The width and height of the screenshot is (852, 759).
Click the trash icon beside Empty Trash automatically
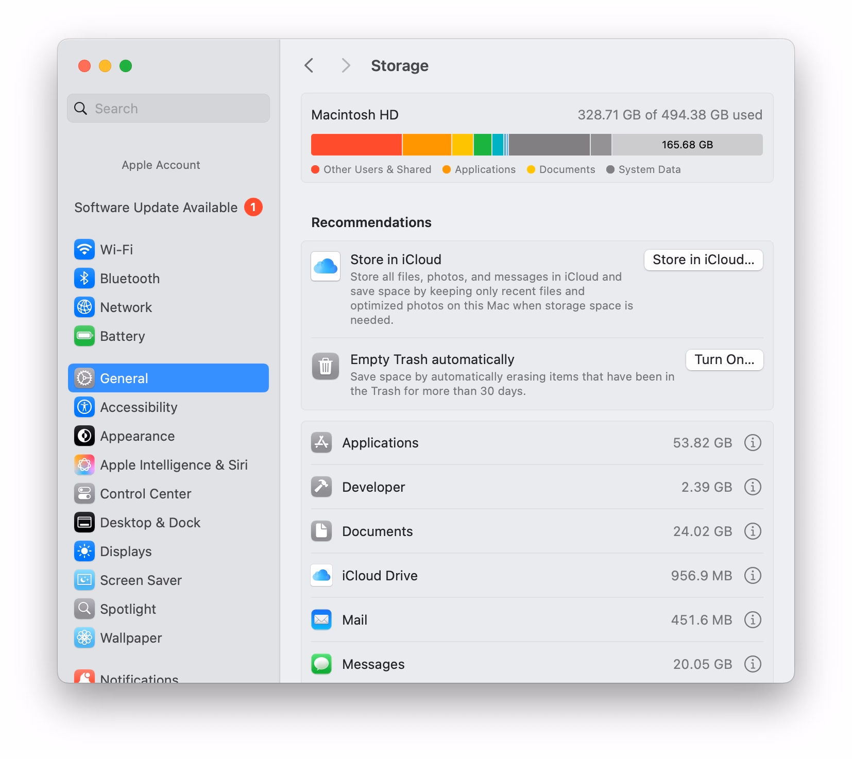coord(325,367)
